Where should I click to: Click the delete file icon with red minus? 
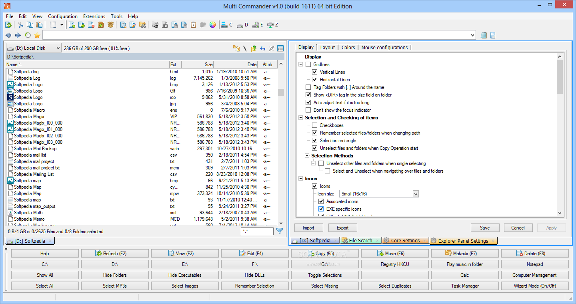91,25
